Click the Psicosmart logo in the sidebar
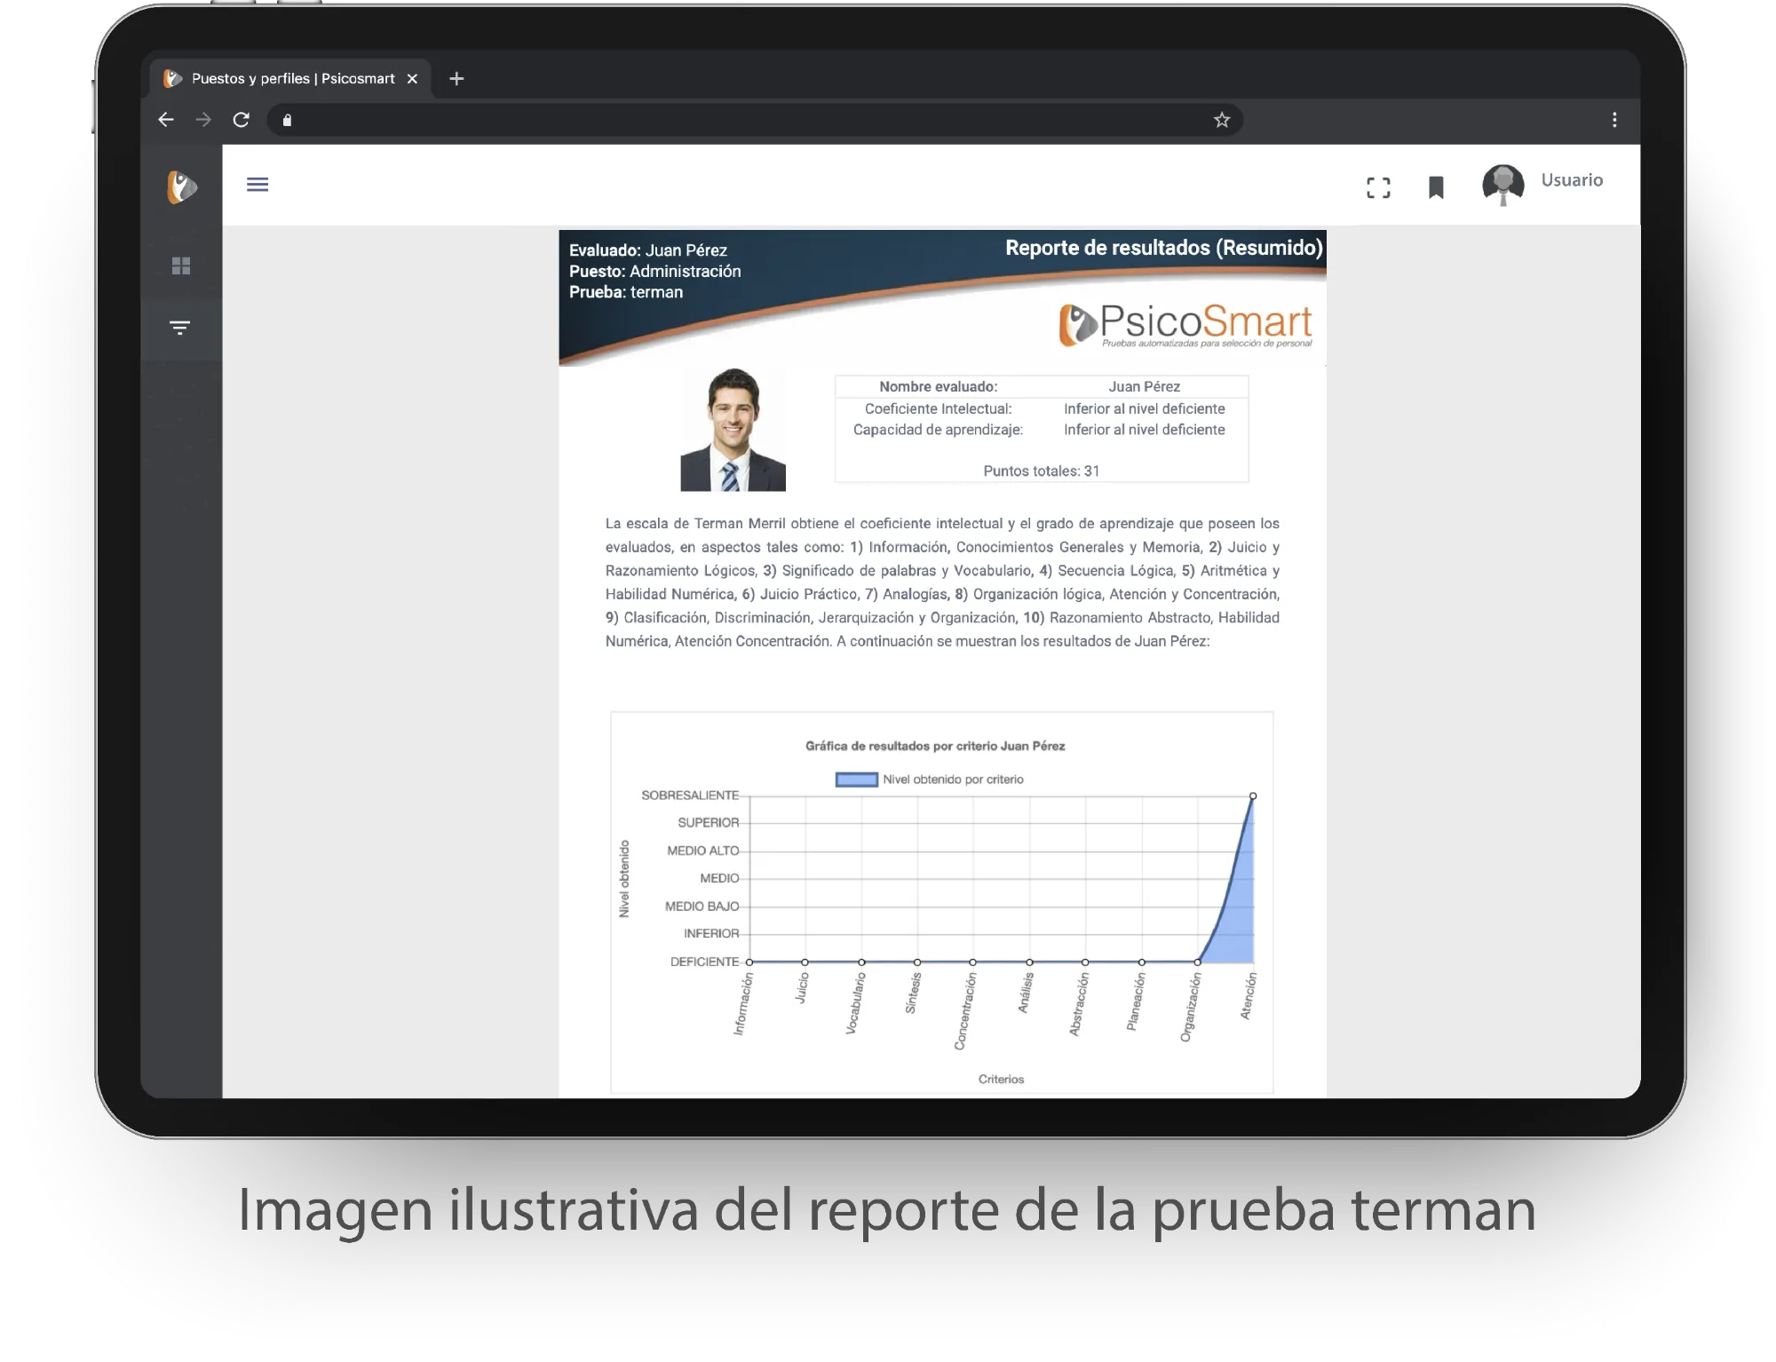 point(181,187)
